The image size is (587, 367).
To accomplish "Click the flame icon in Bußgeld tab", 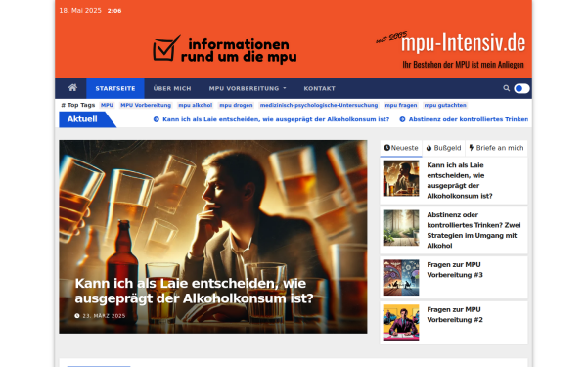I will (x=429, y=148).
